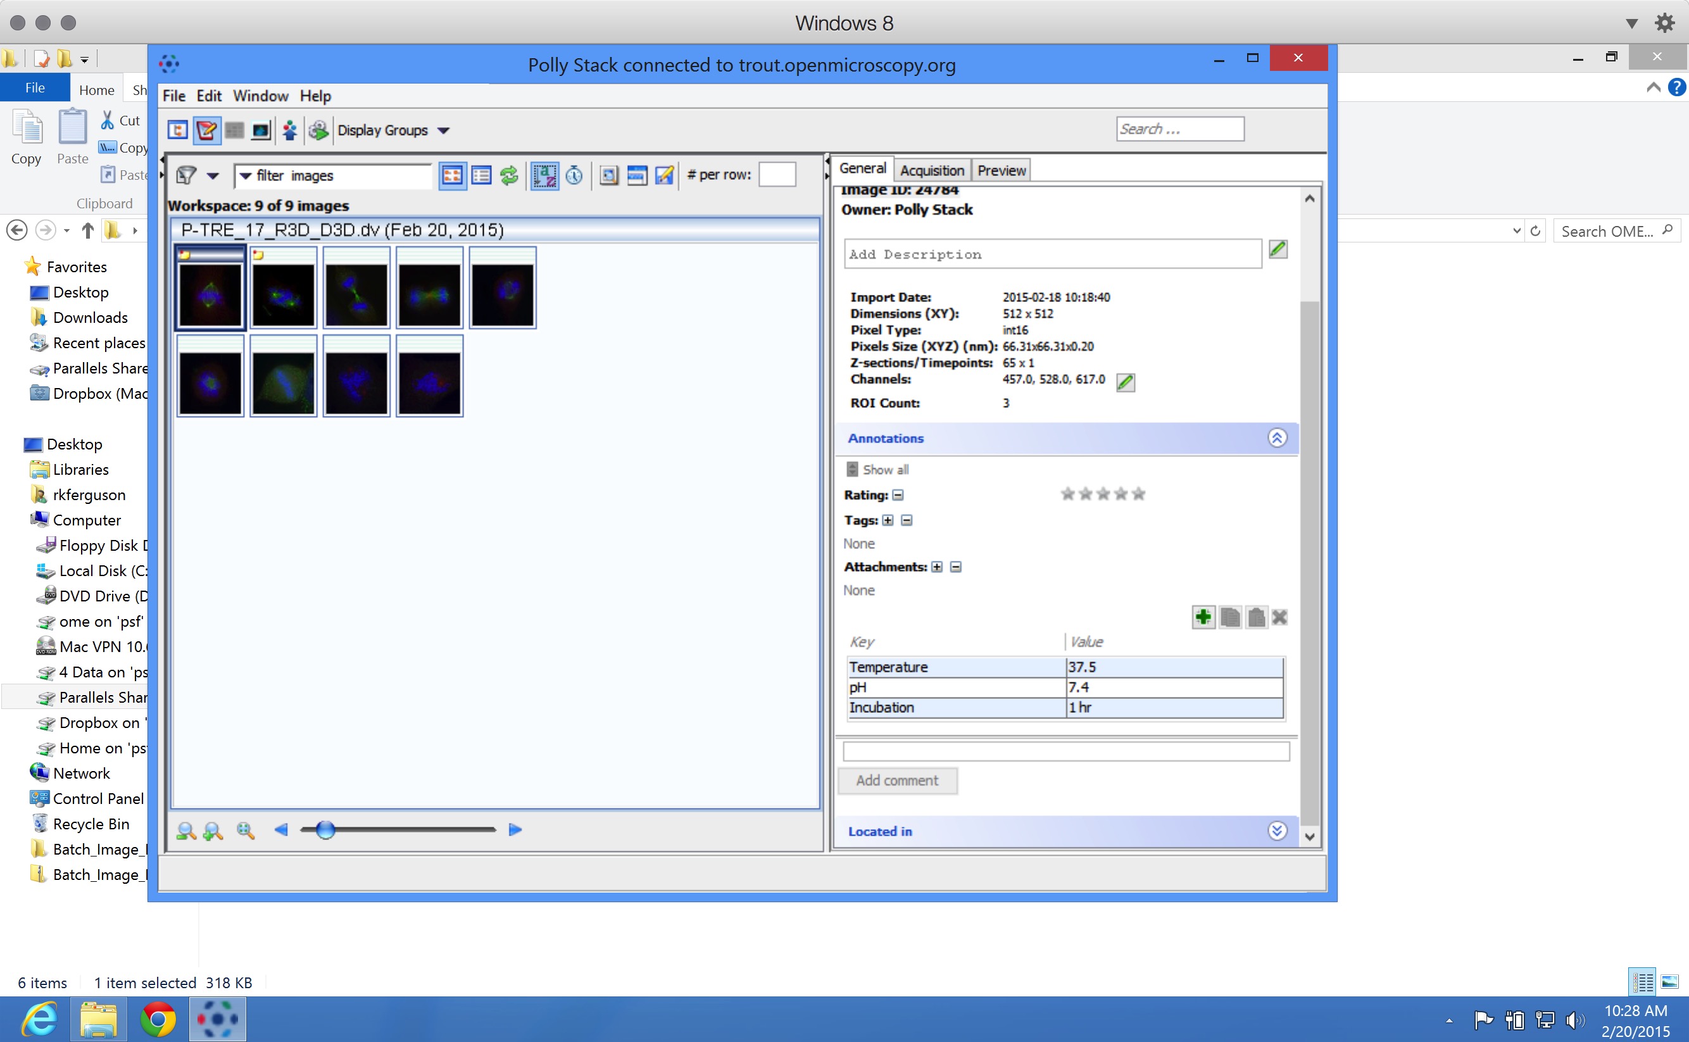Screen dimensions: 1689x1042
Task: Zoom in thumbnails magnifier icon
Action: (x=213, y=831)
